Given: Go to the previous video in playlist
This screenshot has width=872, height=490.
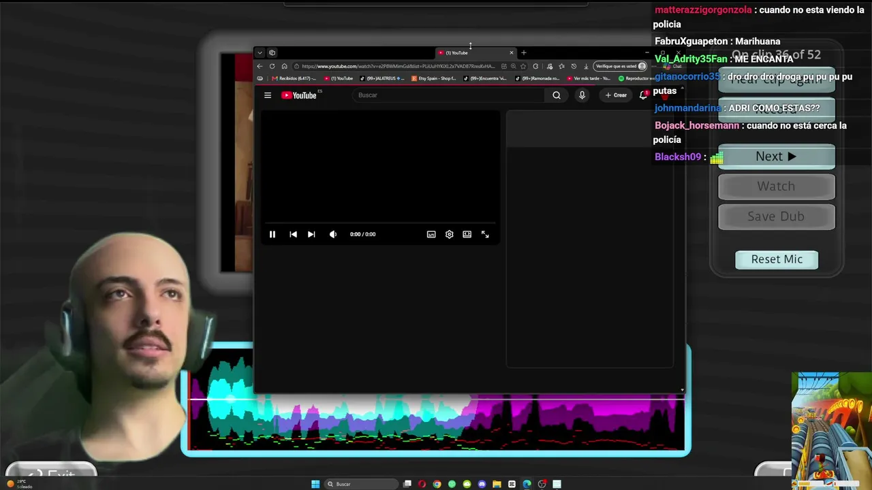Looking at the screenshot, I should pyautogui.click(x=293, y=234).
